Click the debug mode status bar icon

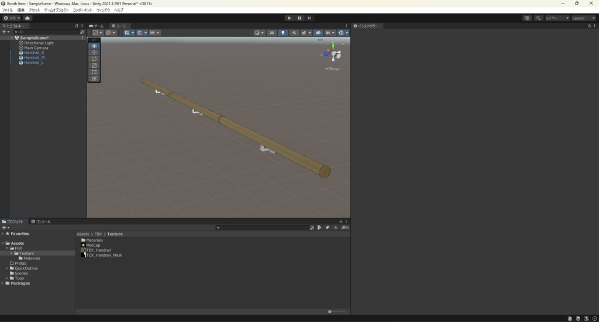pos(570,318)
